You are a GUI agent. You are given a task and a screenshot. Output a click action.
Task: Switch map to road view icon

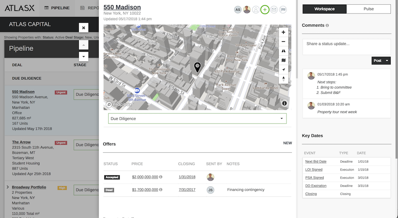283,51
